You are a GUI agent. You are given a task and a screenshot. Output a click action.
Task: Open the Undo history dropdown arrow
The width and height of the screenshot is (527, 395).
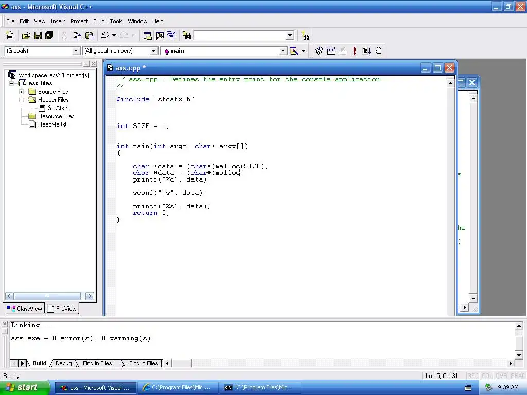[x=114, y=35]
